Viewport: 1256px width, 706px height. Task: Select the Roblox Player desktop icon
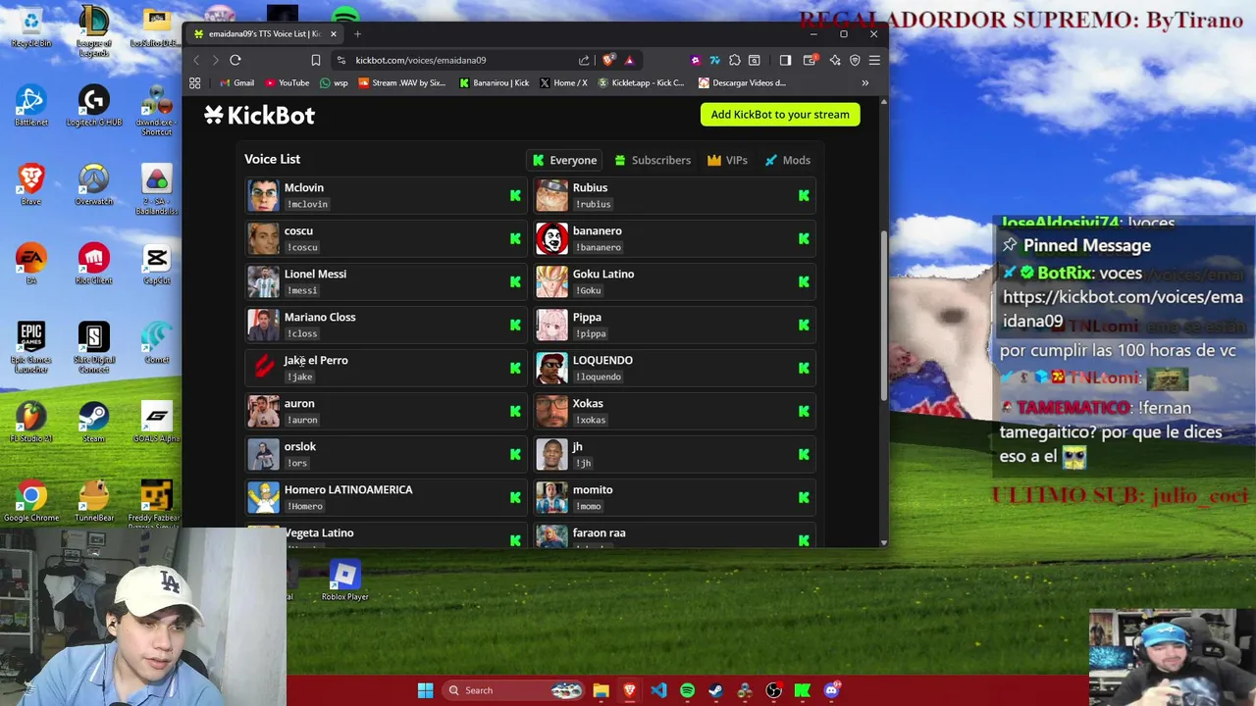tap(344, 580)
